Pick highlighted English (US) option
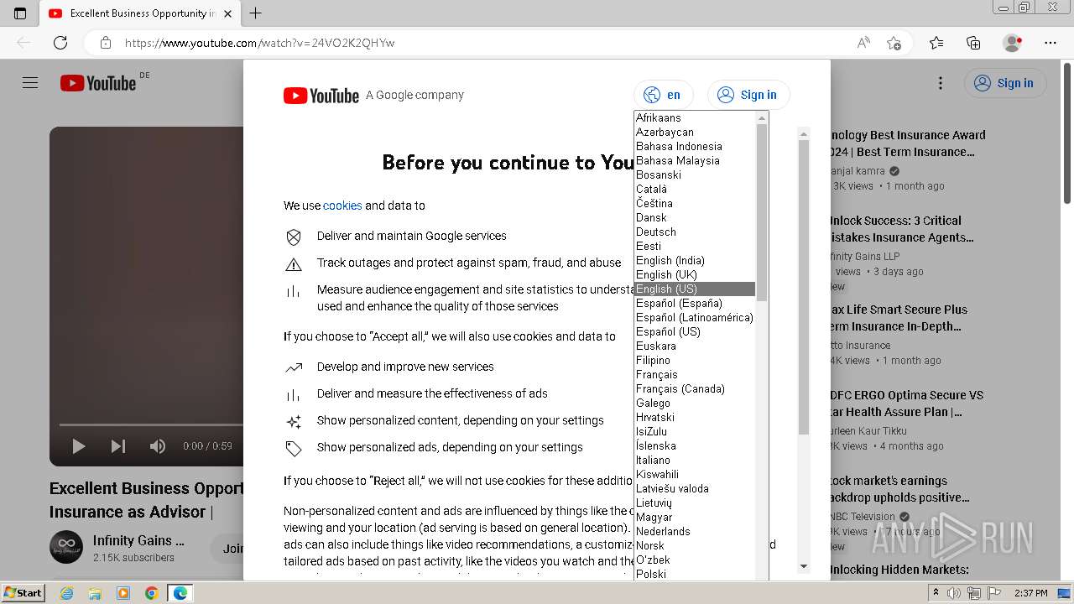 [695, 289]
